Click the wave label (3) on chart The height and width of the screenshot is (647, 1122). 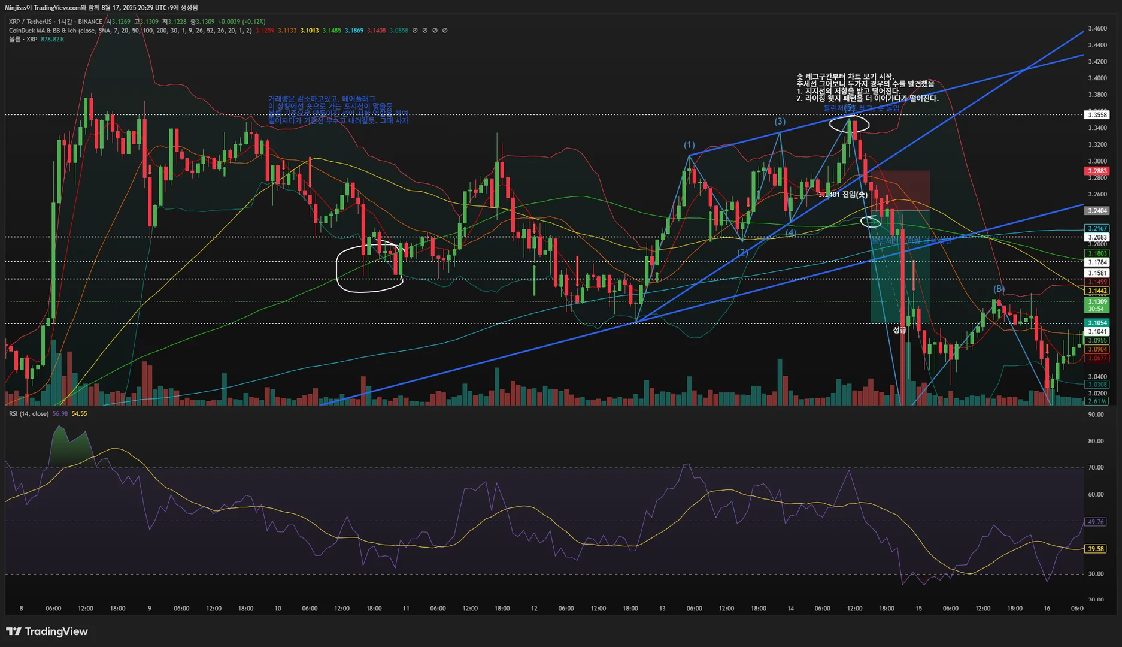point(780,122)
